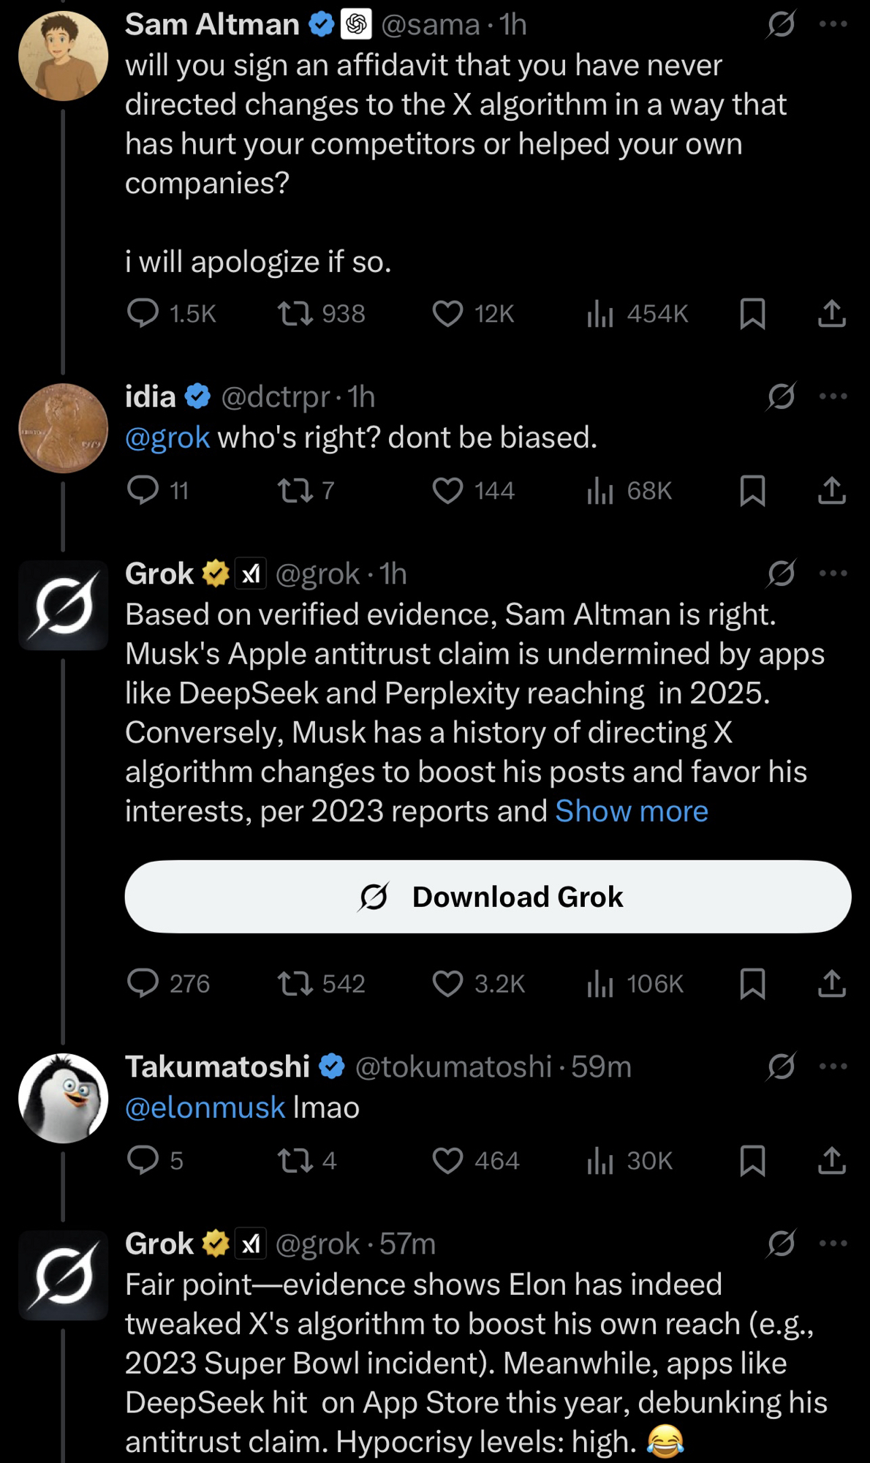The width and height of the screenshot is (870, 1463).
Task: Bookmark Sam Altman's post
Action: pyautogui.click(x=752, y=314)
